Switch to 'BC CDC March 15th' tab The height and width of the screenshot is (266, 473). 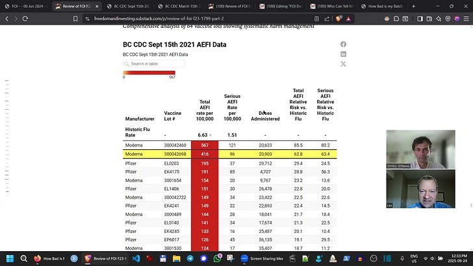point(180,6)
